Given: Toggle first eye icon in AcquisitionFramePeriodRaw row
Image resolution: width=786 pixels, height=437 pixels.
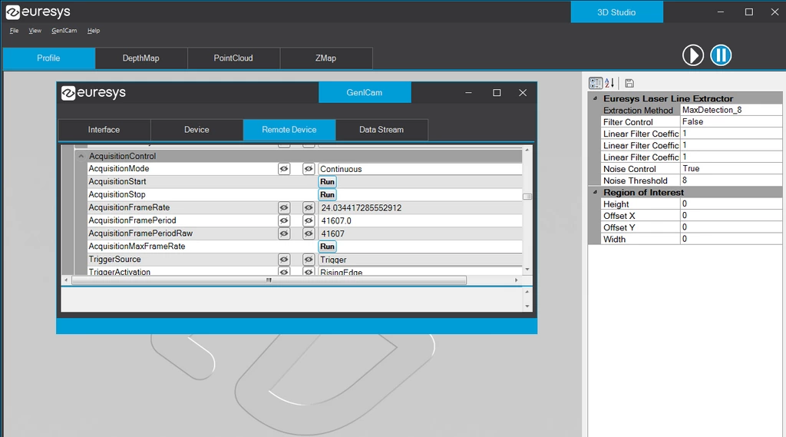Looking at the screenshot, I should [x=284, y=233].
